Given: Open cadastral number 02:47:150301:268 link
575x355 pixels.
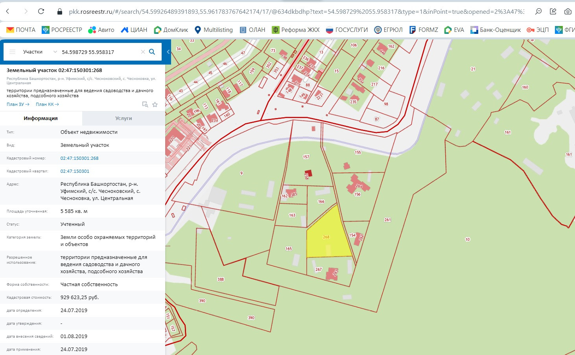Looking at the screenshot, I should click(79, 158).
